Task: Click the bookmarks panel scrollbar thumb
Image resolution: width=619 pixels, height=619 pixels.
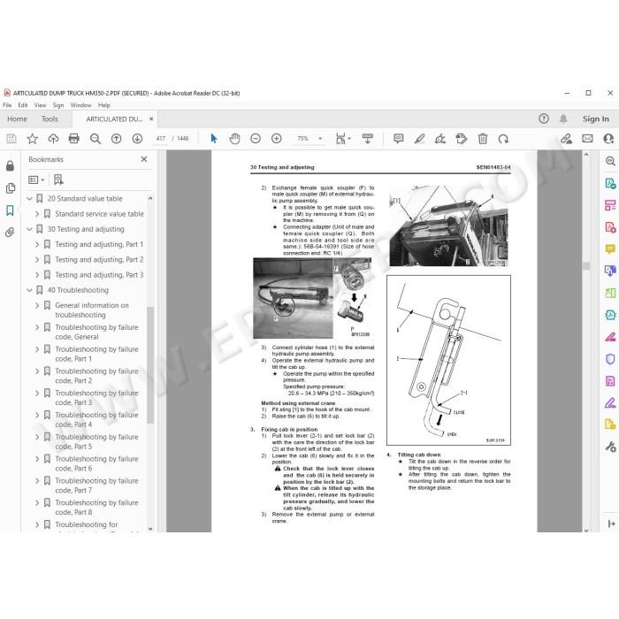Action: tap(150, 364)
